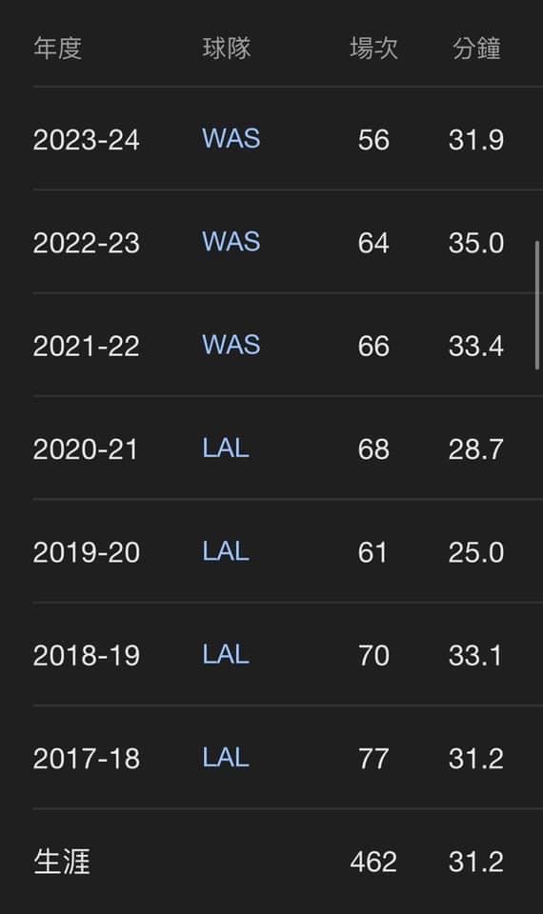
Task: Click the 77 games played value
Action: 373,759
